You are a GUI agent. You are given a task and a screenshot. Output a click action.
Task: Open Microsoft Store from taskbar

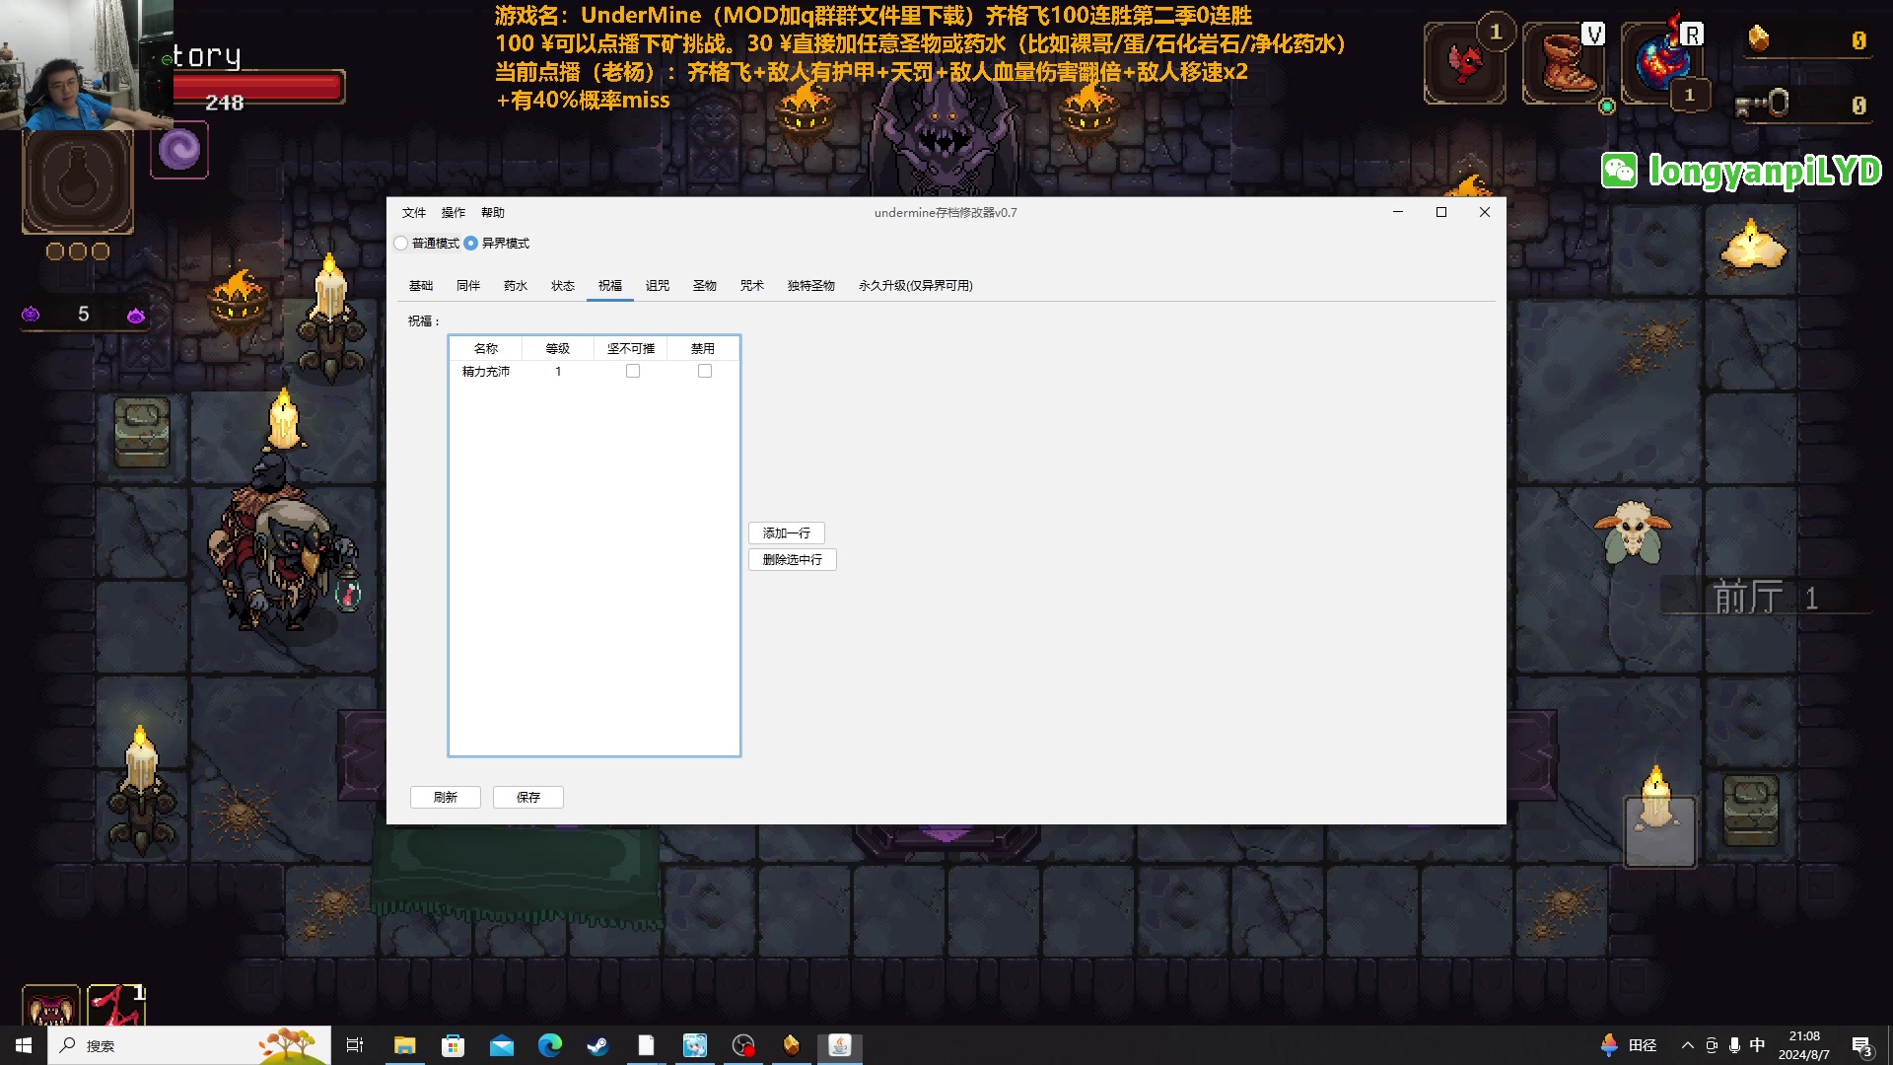[x=453, y=1045]
